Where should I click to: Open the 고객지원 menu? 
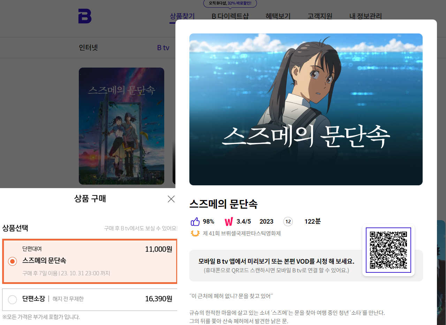pos(320,16)
